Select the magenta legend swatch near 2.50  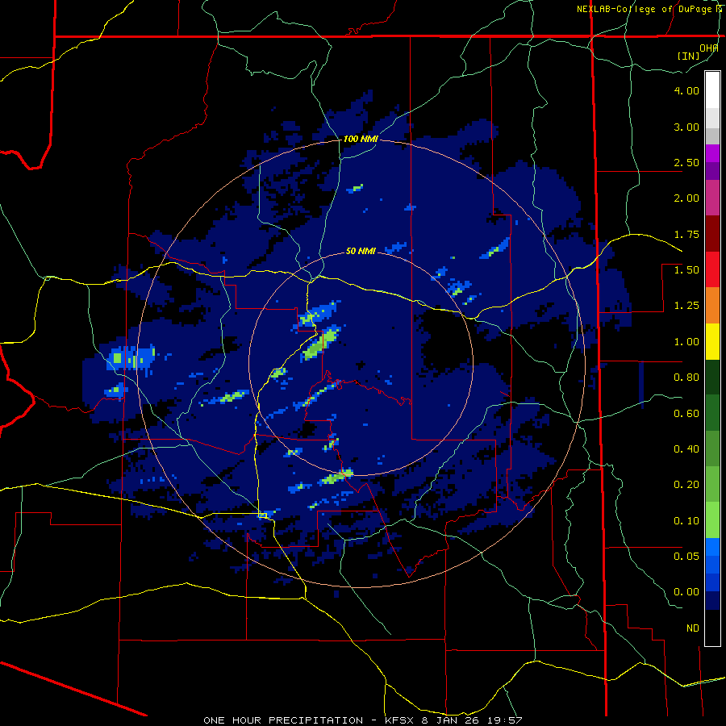(x=712, y=153)
